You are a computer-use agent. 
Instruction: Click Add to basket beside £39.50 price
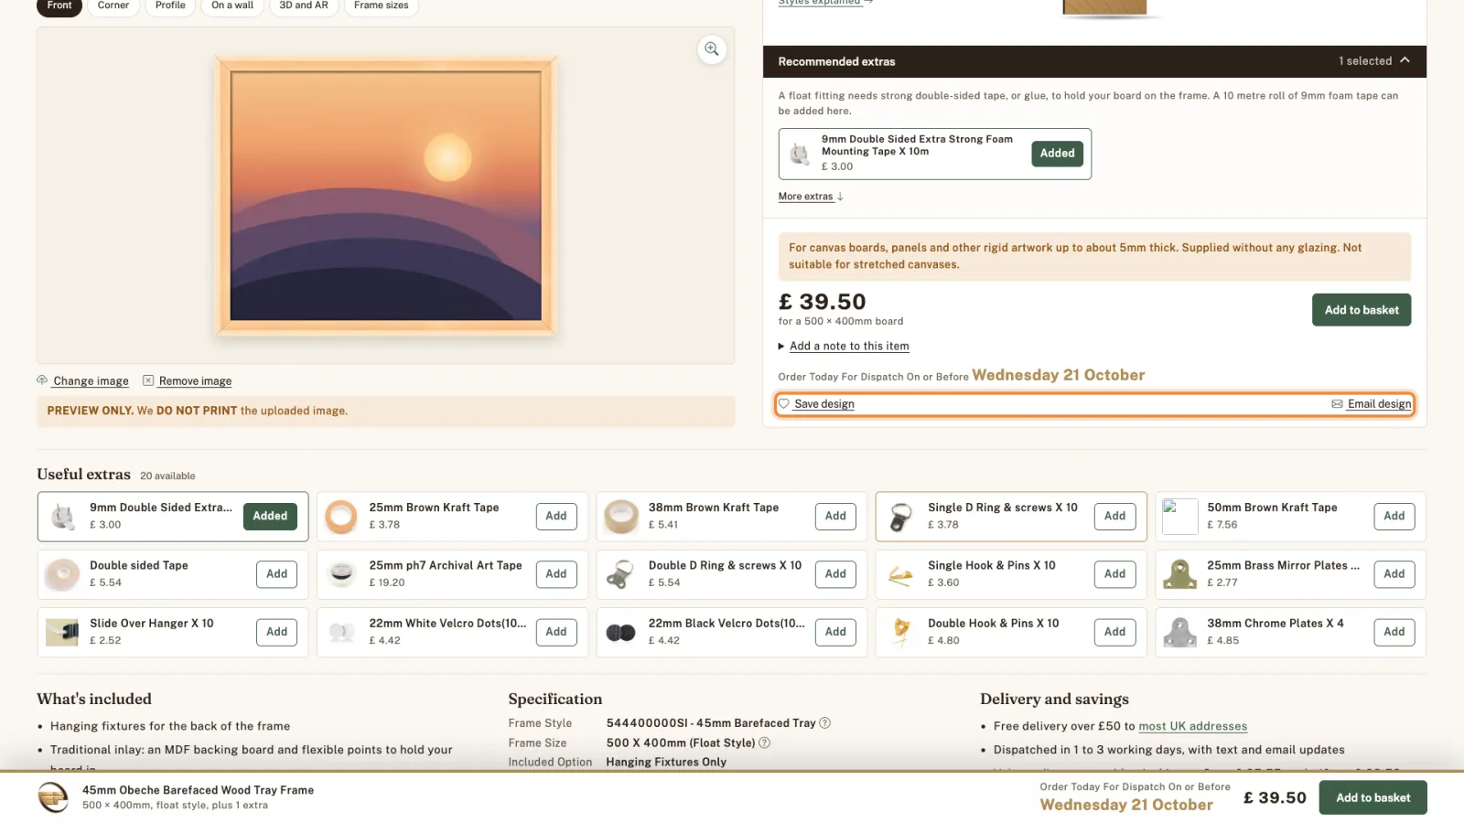pos(1362,310)
